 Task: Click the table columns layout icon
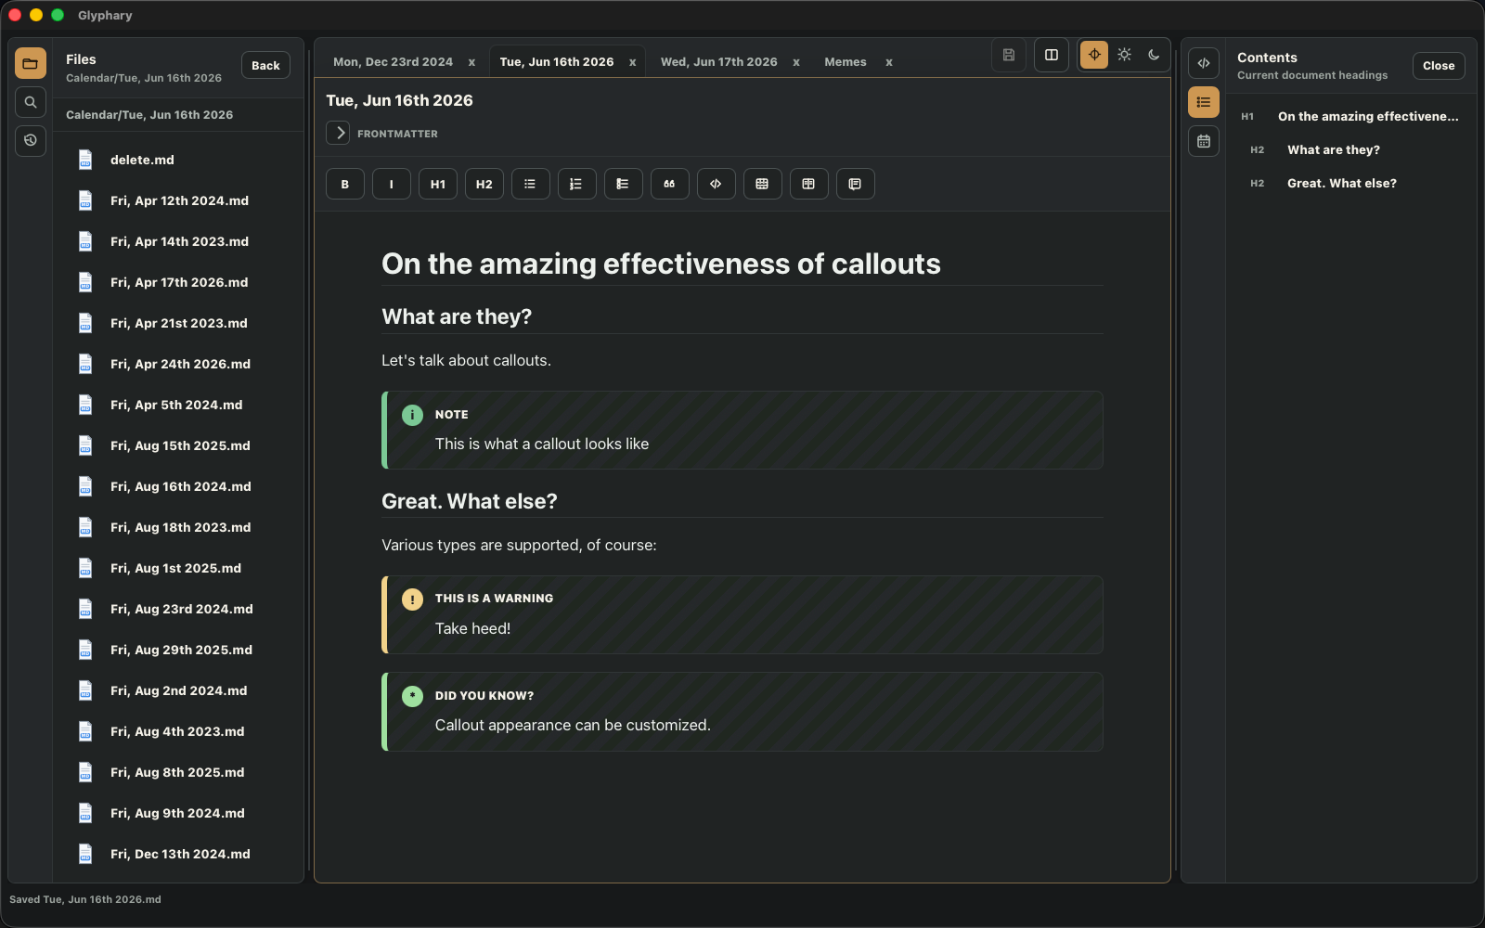pyautogui.click(x=809, y=184)
